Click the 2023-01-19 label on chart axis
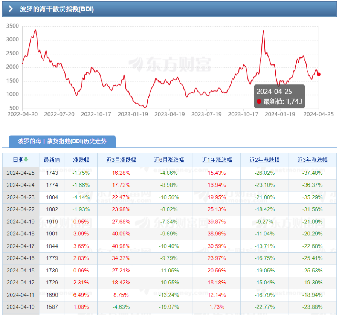 (133, 114)
